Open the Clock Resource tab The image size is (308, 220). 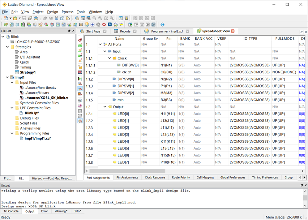155,177
